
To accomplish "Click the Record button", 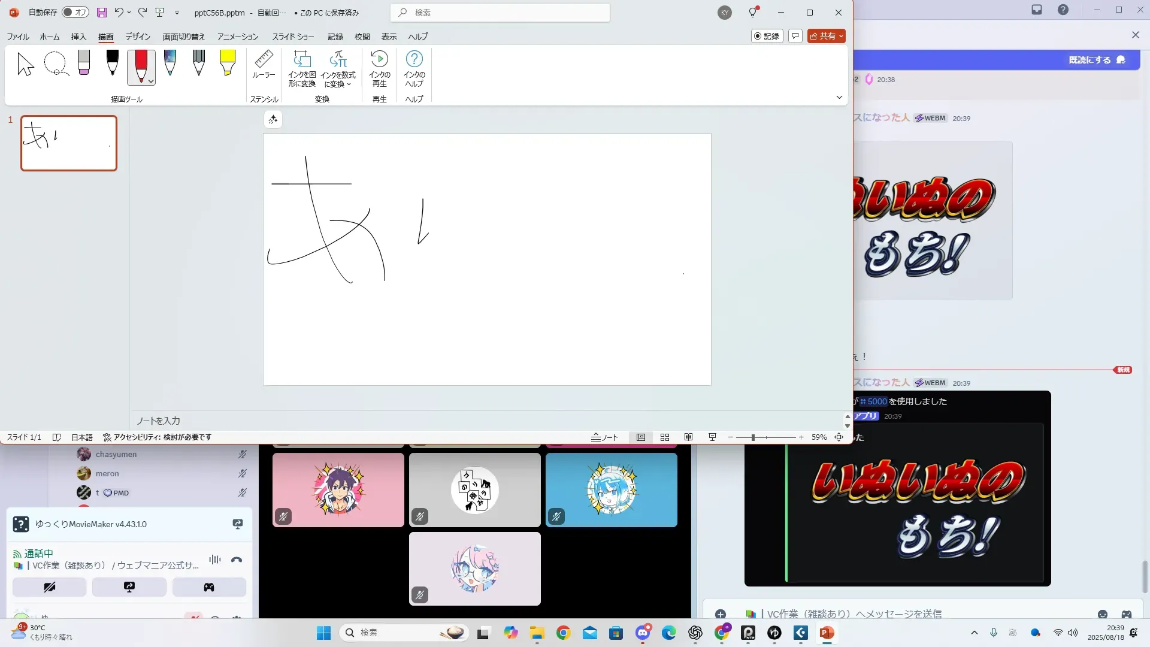I will click(767, 37).
